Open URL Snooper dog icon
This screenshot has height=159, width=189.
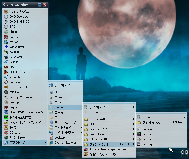tap(6, 72)
